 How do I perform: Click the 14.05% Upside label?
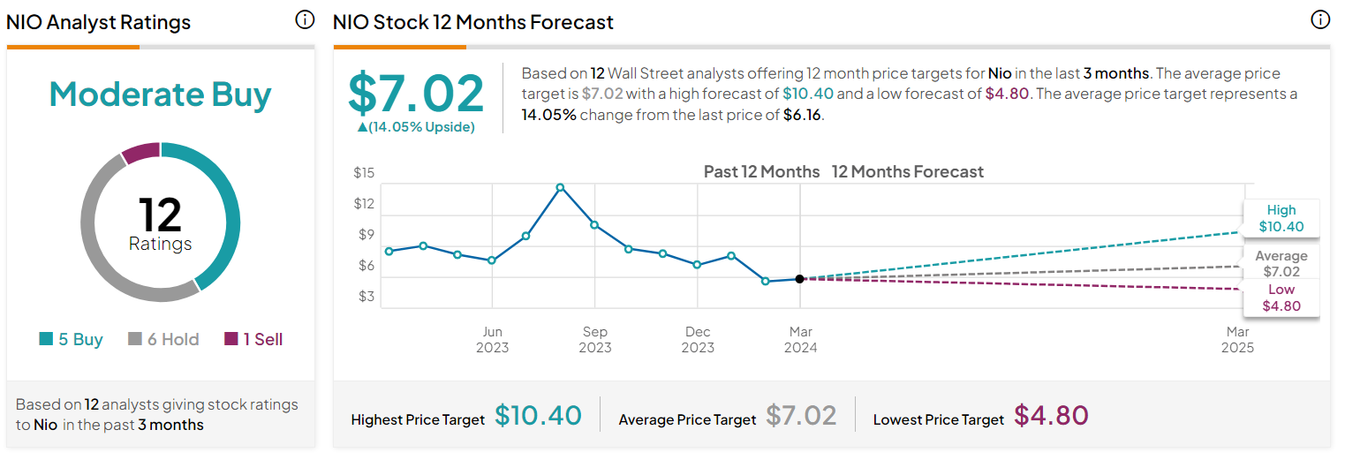tap(416, 127)
